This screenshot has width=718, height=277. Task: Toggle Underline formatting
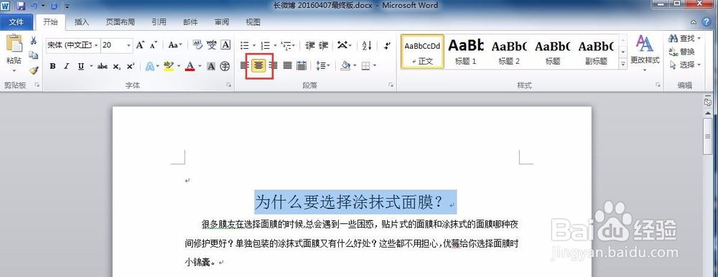tap(80, 67)
